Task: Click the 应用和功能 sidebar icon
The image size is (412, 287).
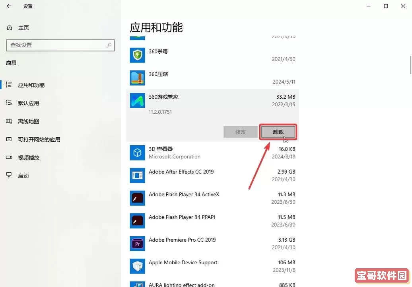Action: [x=9, y=85]
